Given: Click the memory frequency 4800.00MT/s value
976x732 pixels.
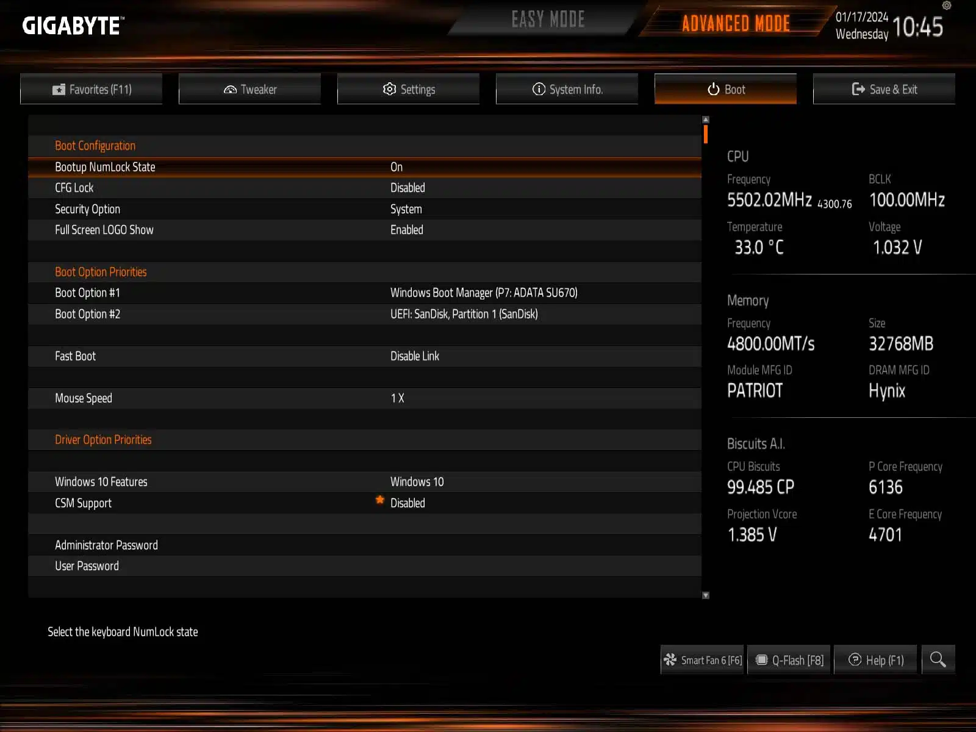Looking at the screenshot, I should tap(771, 344).
